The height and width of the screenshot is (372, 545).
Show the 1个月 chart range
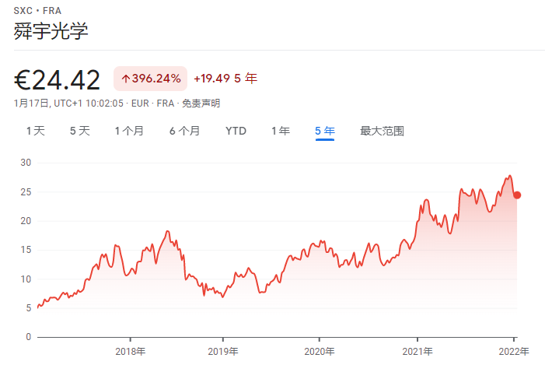pos(129,131)
